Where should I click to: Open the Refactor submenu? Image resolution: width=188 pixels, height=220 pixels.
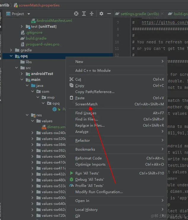pos(117,141)
